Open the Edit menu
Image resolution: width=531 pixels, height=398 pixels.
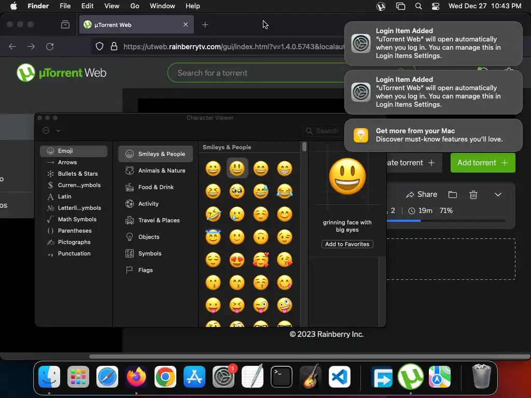click(x=87, y=6)
